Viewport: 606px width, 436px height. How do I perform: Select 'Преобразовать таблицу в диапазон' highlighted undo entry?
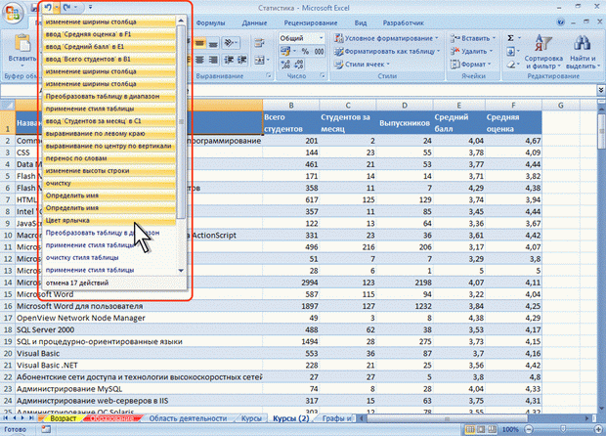coord(109,96)
